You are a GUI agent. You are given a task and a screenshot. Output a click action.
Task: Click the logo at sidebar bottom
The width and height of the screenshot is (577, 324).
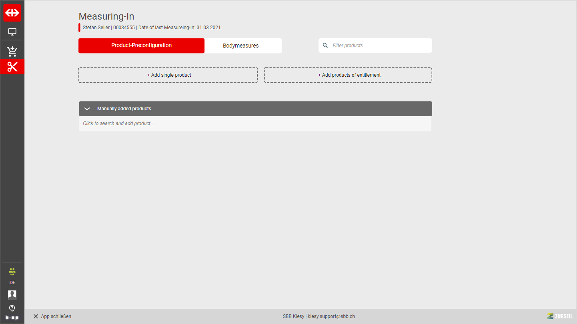(x=12, y=318)
